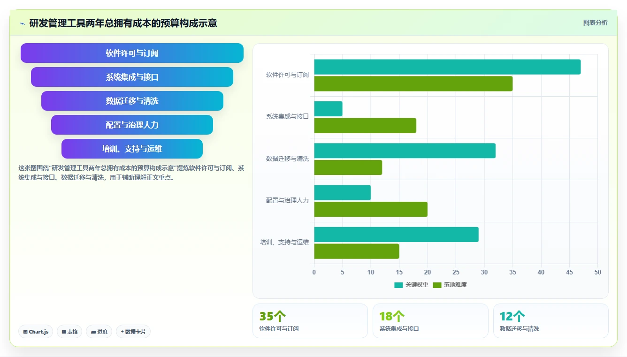Click the description paragraph starting 这张图围绕
The height and width of the screenshot is (357, 627).
[x=131, y=173]
